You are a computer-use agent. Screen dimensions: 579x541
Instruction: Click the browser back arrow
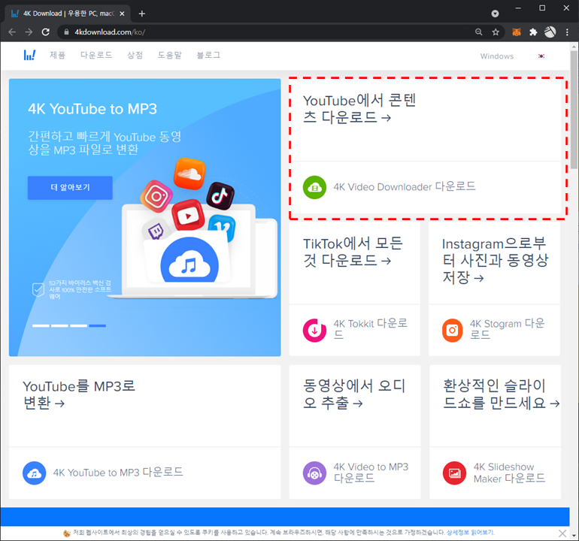(12, 32)
